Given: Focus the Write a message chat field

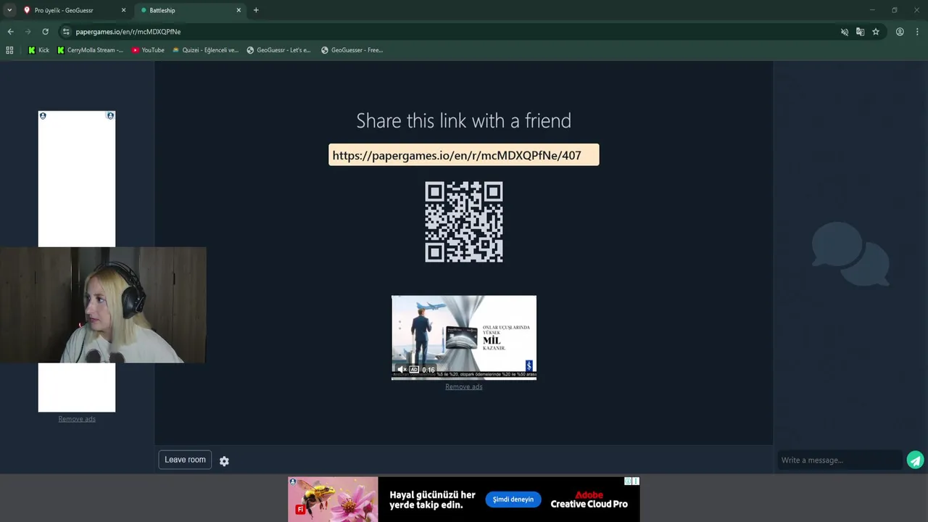Looking at the screenshot, I should click(x=840, y=460).
